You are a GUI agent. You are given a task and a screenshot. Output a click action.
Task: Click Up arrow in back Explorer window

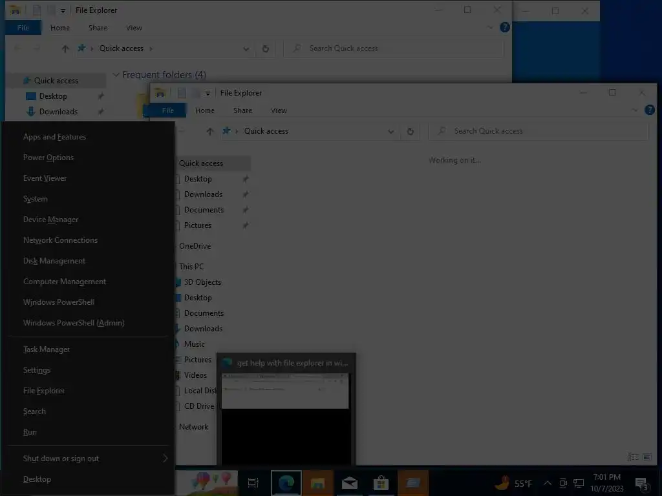65,48
